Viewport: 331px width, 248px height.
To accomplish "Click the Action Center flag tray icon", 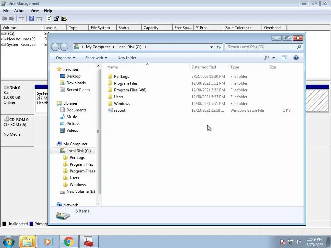I will pyautogui.click(x=283, y=242).
